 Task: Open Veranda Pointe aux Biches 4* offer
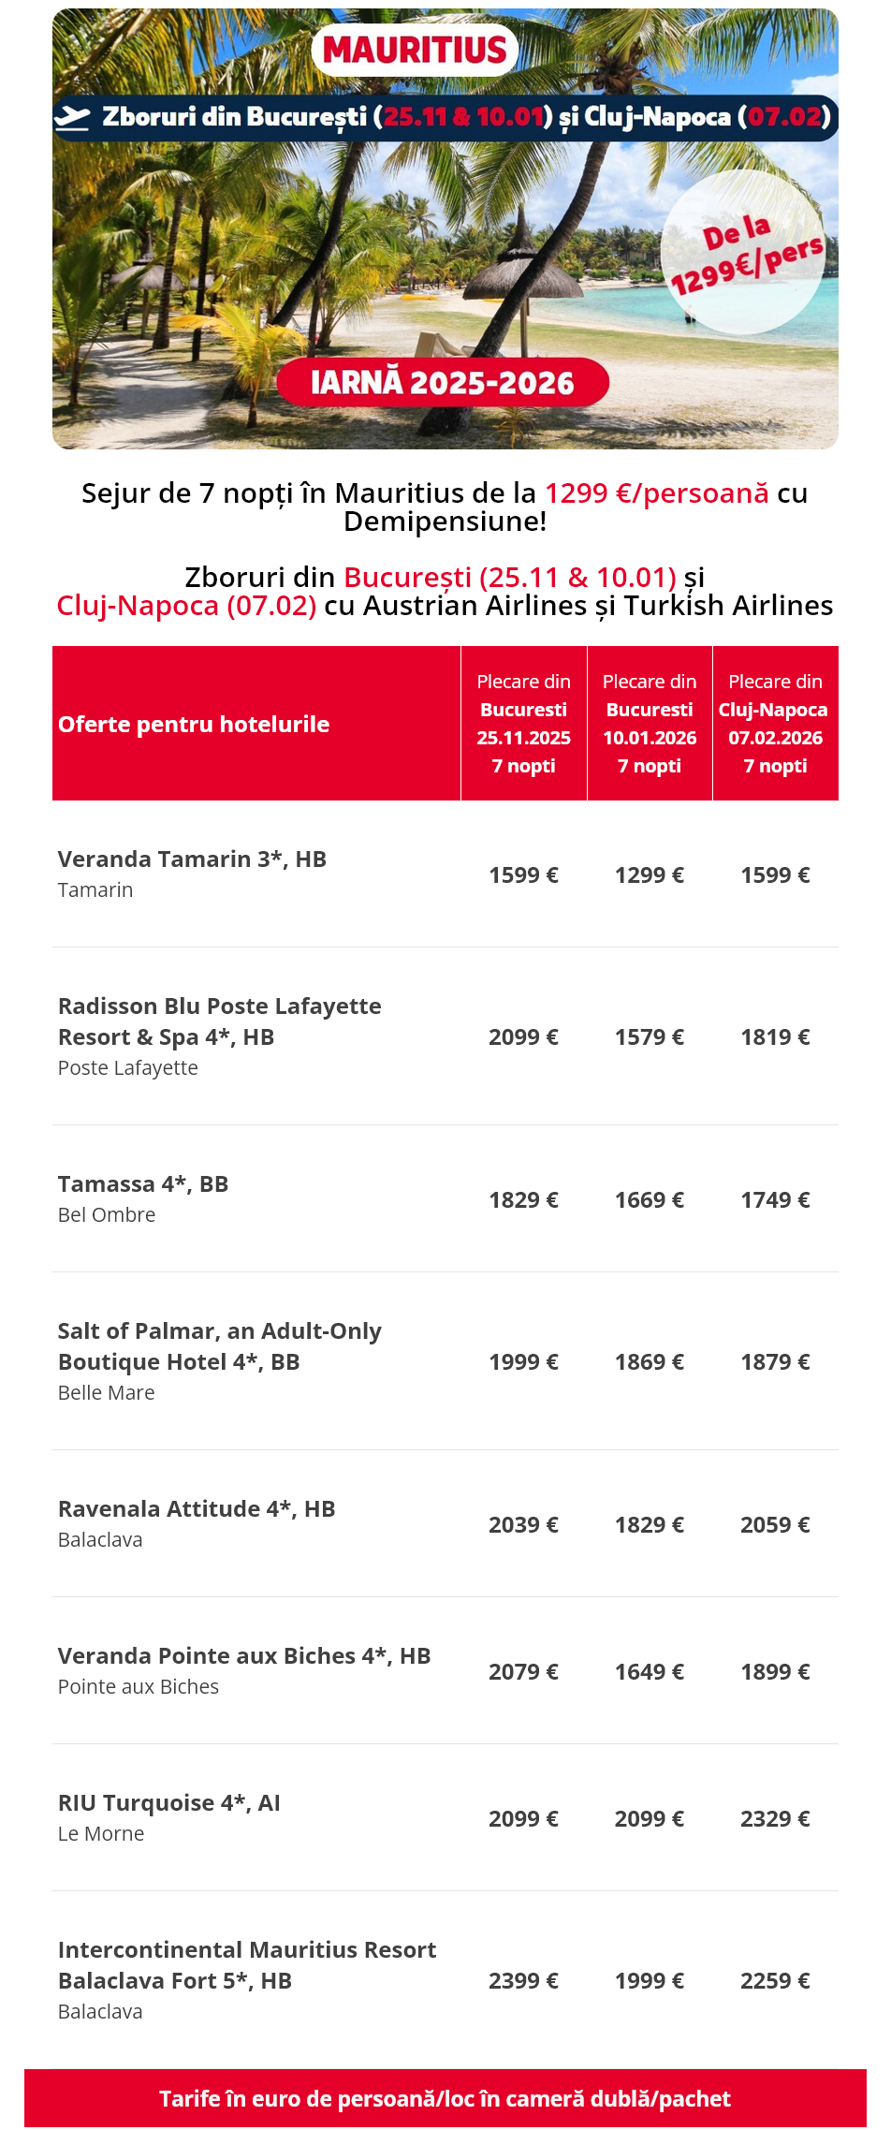pos(244,1656)
